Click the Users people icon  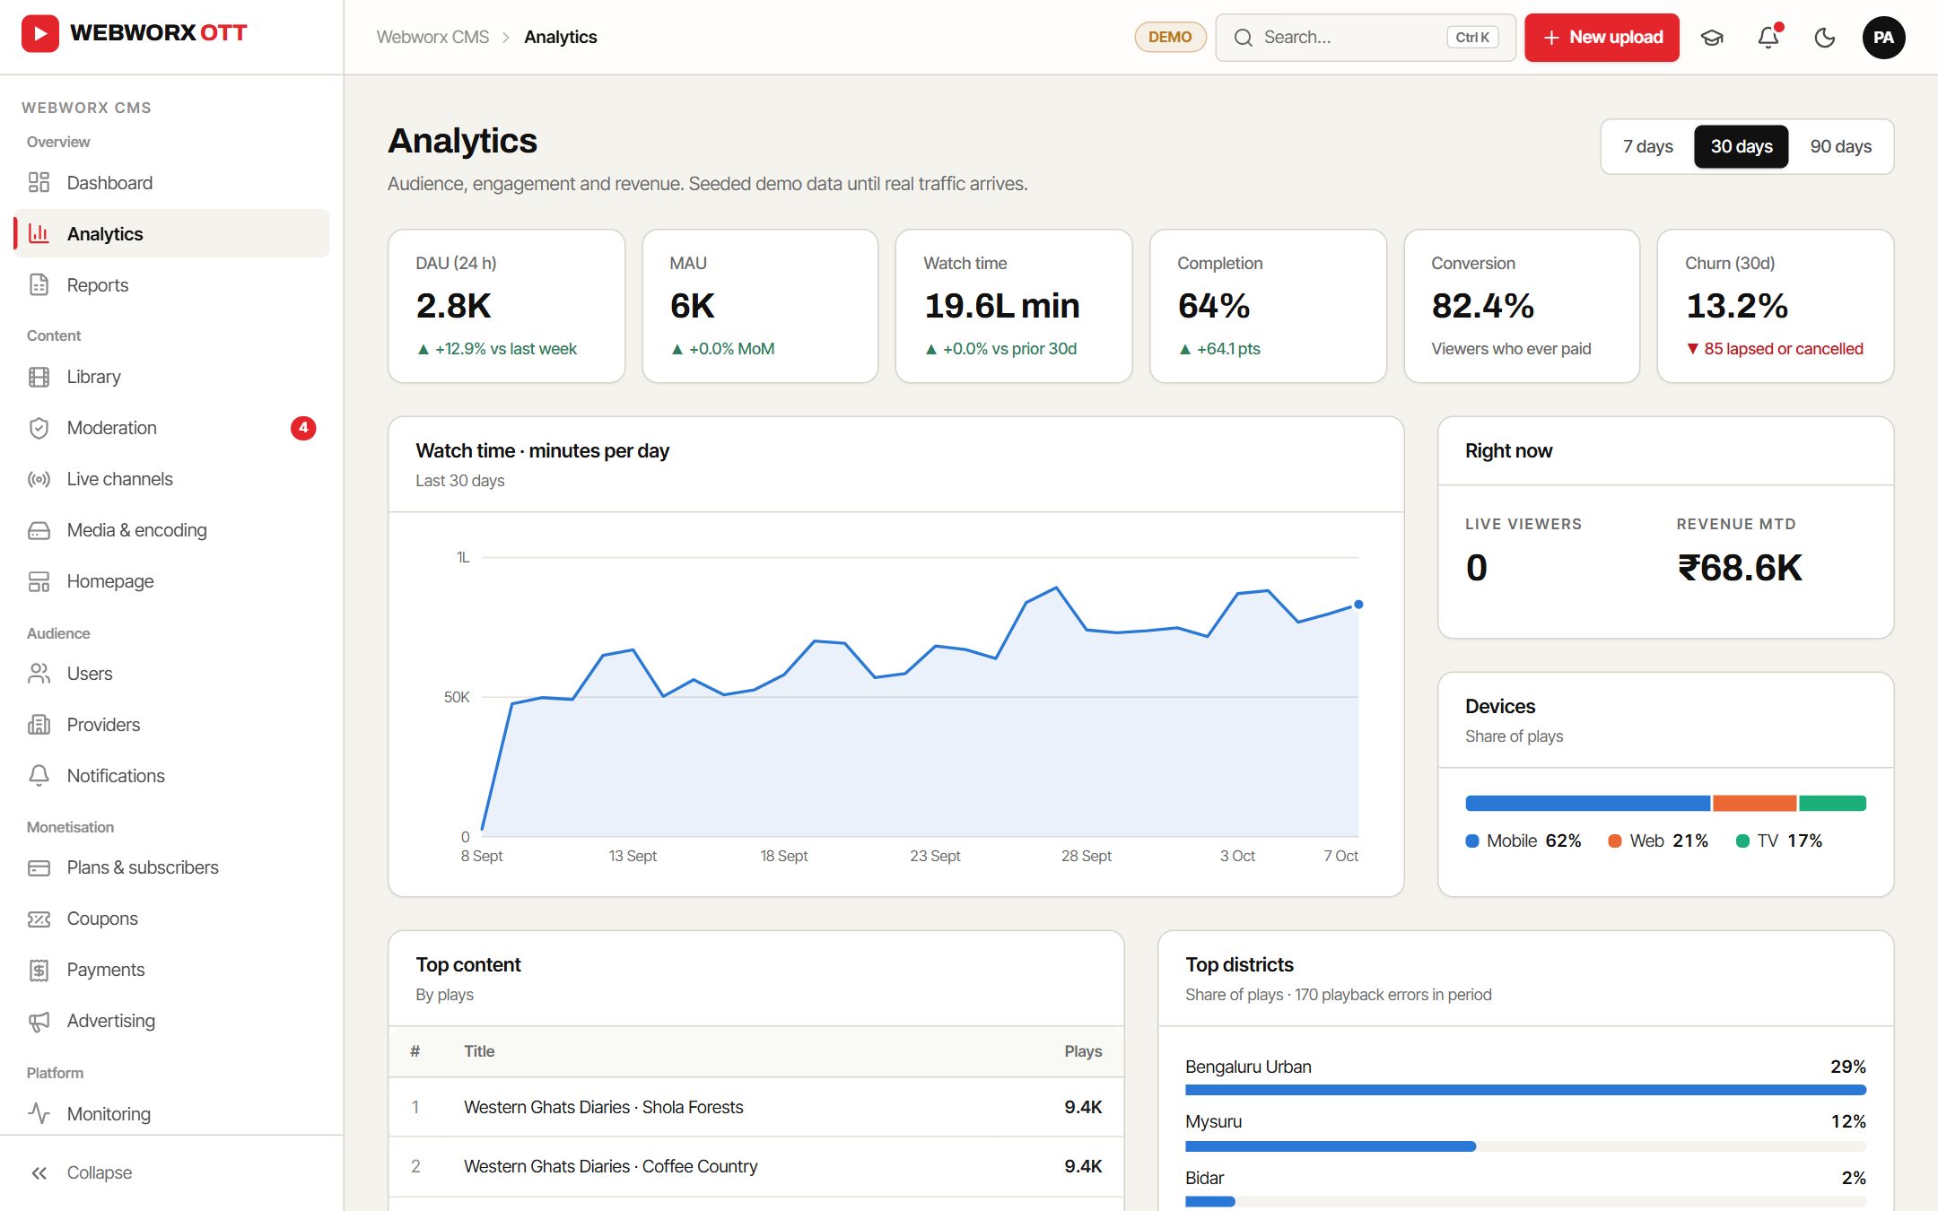[x=39, y=674]
